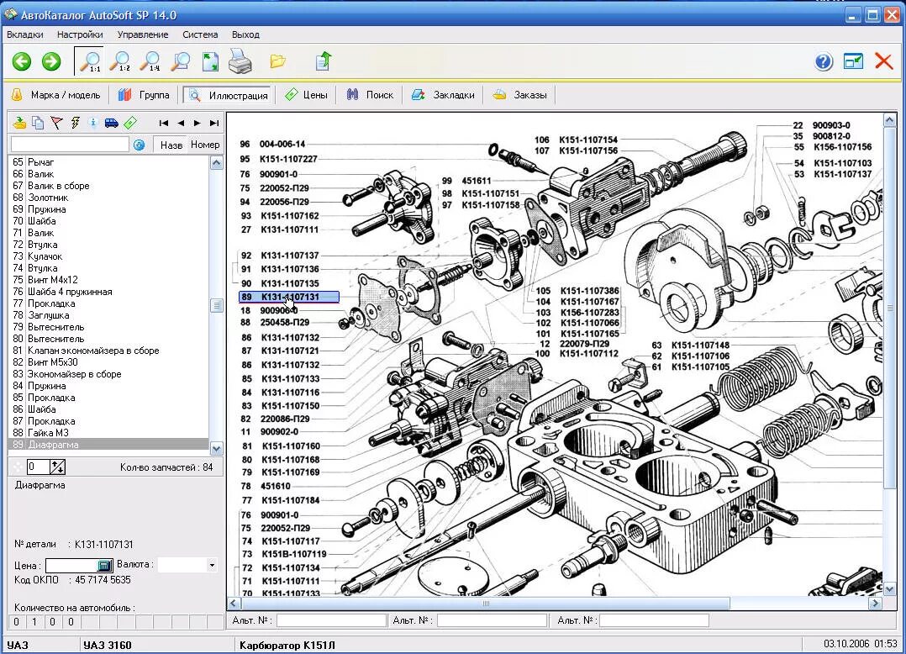The image size is (906, 654).
Task: Open the Заказы tab
Action: pyautogui.click(x=520, y=95)
